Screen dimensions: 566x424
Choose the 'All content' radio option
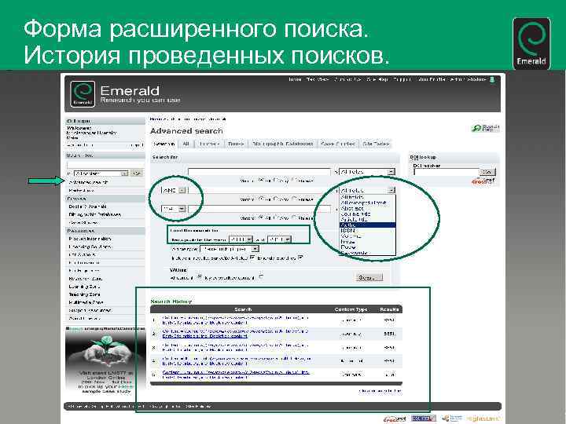tap(200, 277)
